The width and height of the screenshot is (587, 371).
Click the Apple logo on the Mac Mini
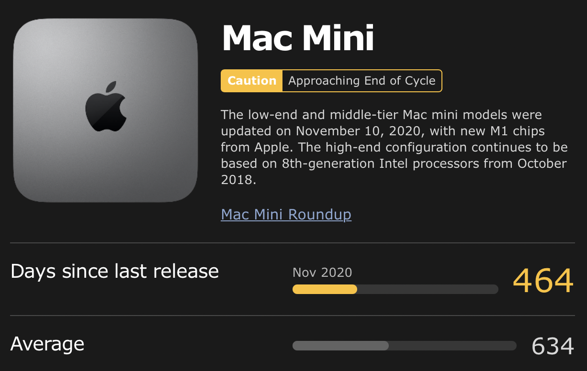(x=106, y=106)
